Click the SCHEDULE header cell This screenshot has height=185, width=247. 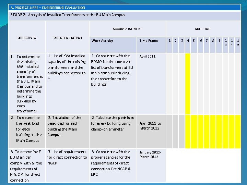coord(203,29)
